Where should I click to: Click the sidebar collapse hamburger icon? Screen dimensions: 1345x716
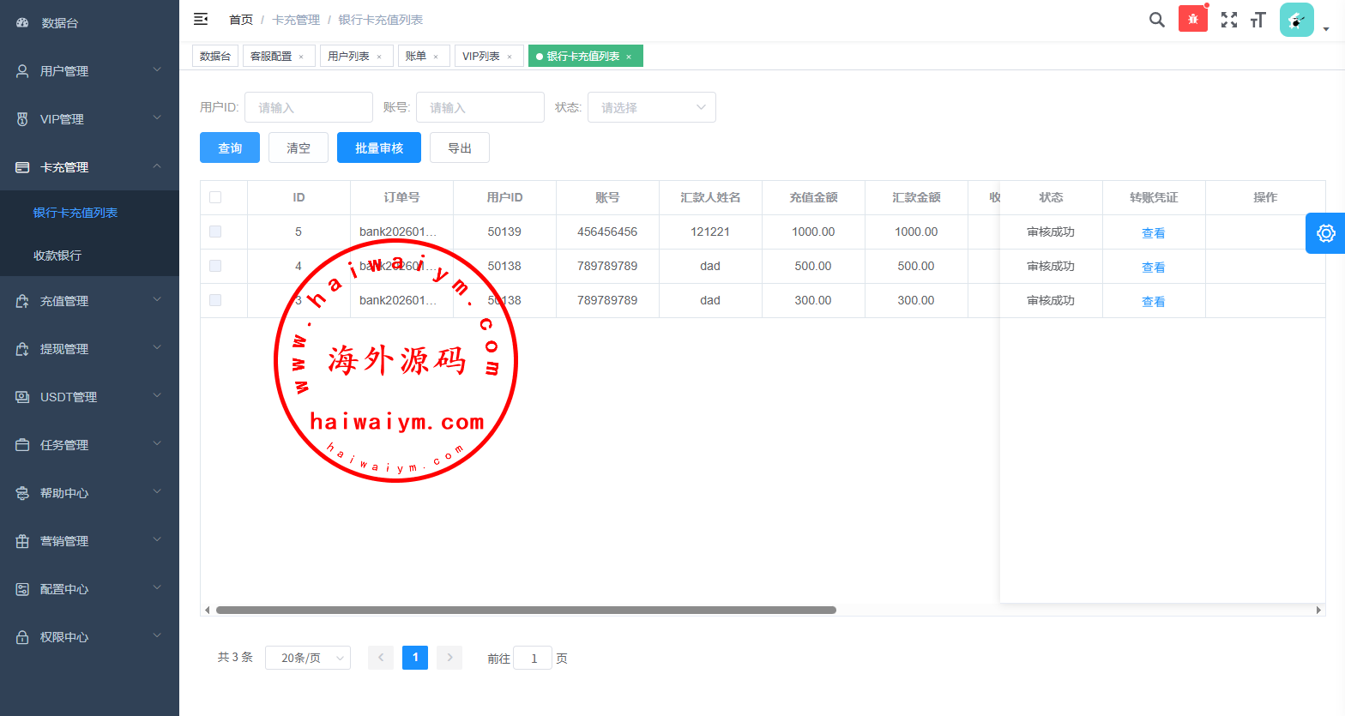[201, 19]
